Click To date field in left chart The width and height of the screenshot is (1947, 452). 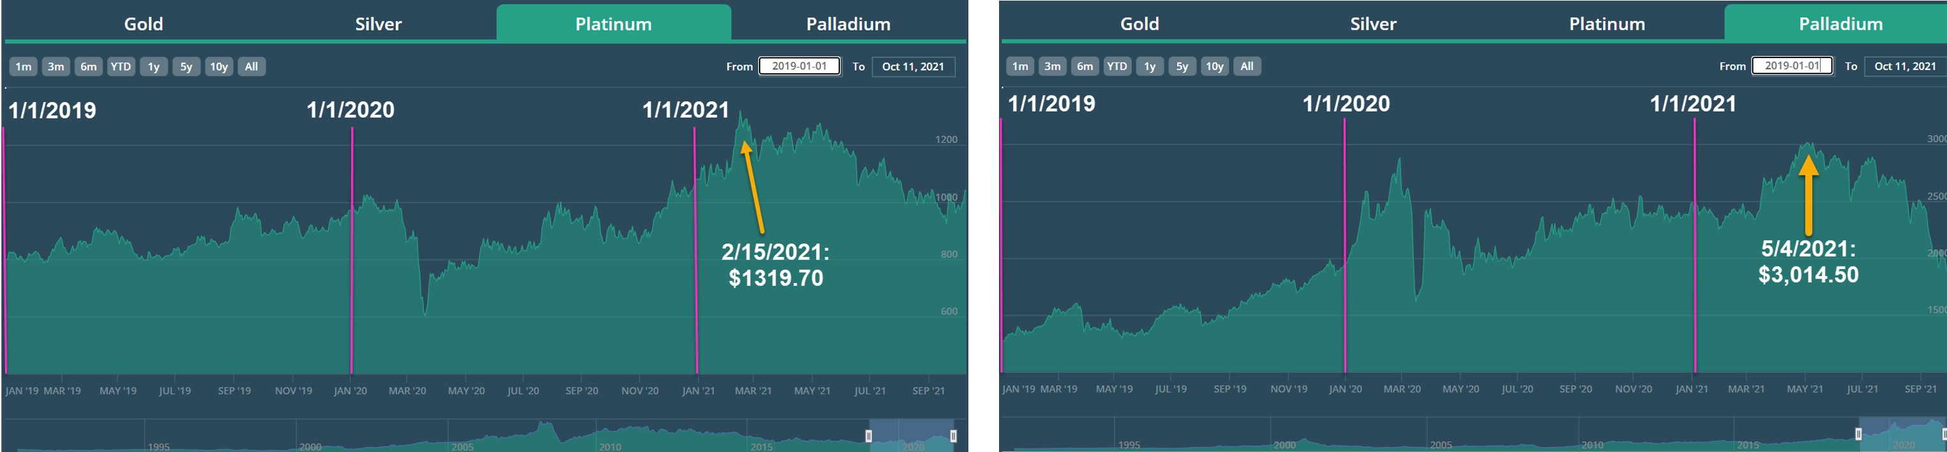click(913, 66)
